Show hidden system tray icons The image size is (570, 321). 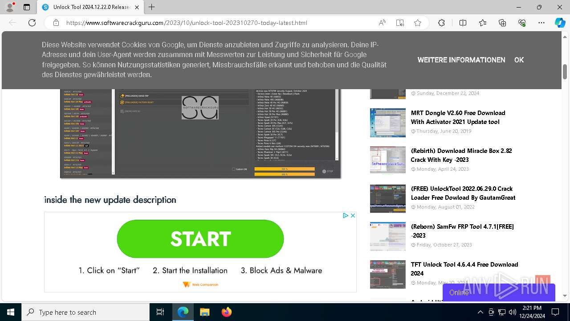tap(480, 312)
